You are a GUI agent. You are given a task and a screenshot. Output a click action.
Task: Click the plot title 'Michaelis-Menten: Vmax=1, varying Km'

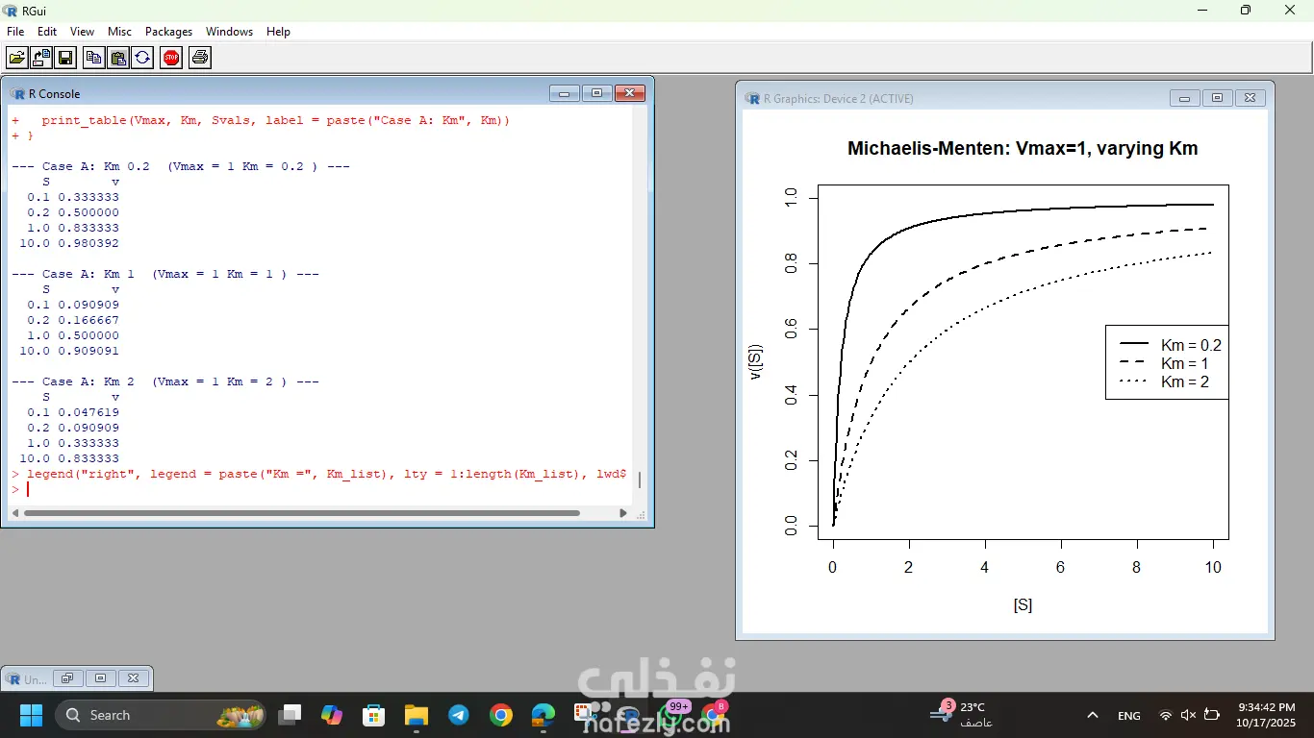click(x=1023, y=149)
